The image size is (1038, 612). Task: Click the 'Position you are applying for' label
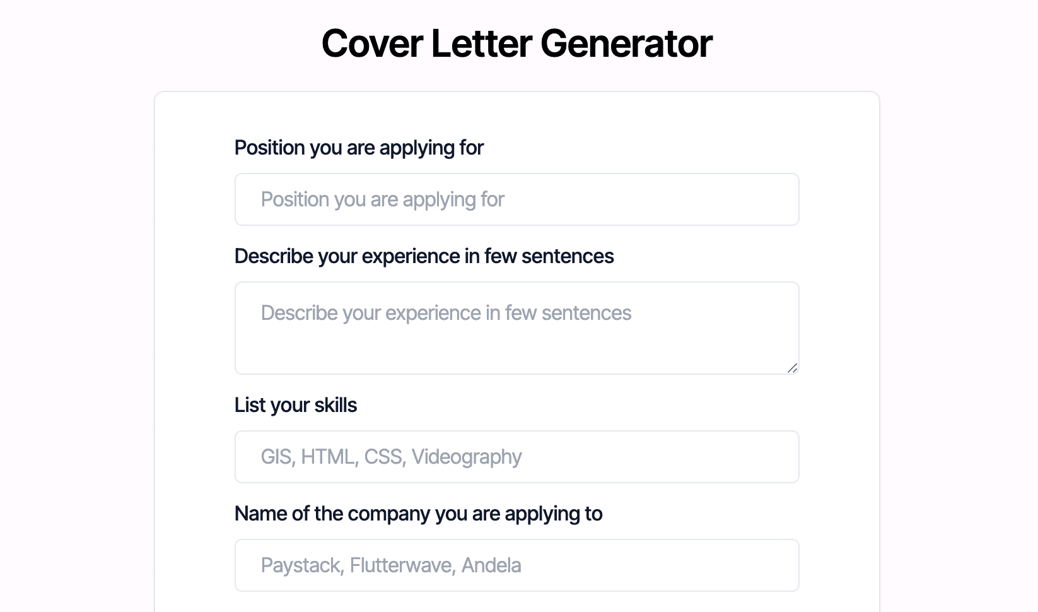[359, 148]
